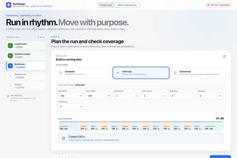This screenshot has width=237, height=158.
Task: Choose the Constant plan mode
Action: [x=84, y=73]
